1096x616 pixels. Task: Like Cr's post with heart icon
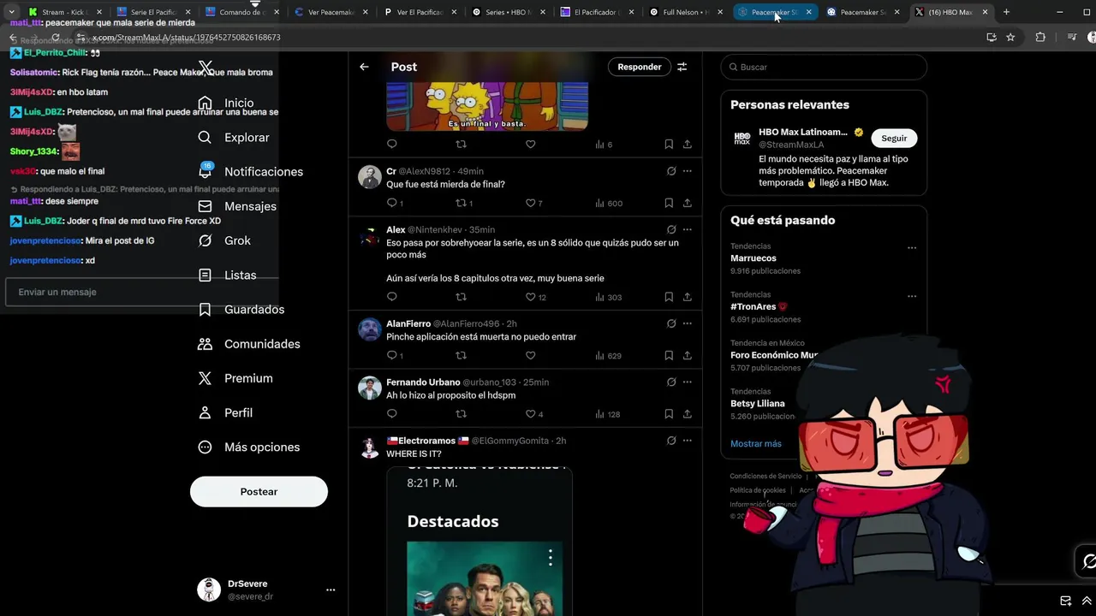tap(530, 203)
